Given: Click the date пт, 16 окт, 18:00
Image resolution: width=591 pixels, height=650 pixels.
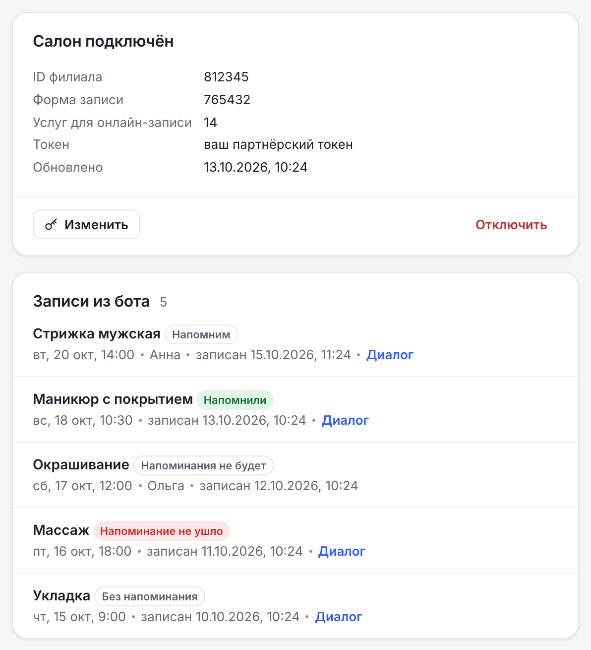Looking at the screenshot, I should point(82,551).
